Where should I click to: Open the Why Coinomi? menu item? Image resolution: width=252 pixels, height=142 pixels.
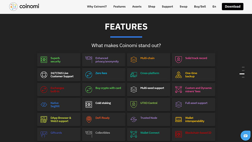pyautogui.click(x=97, y=6)
